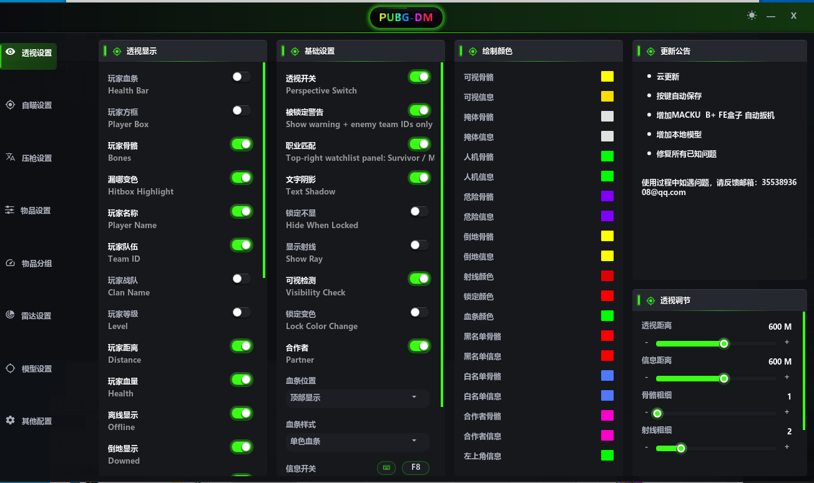
Task: Open the 可视信息 color swatch
Action: pos(607,97)
